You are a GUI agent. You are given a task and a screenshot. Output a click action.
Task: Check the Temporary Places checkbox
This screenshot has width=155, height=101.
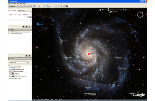[x=10, y=34]
